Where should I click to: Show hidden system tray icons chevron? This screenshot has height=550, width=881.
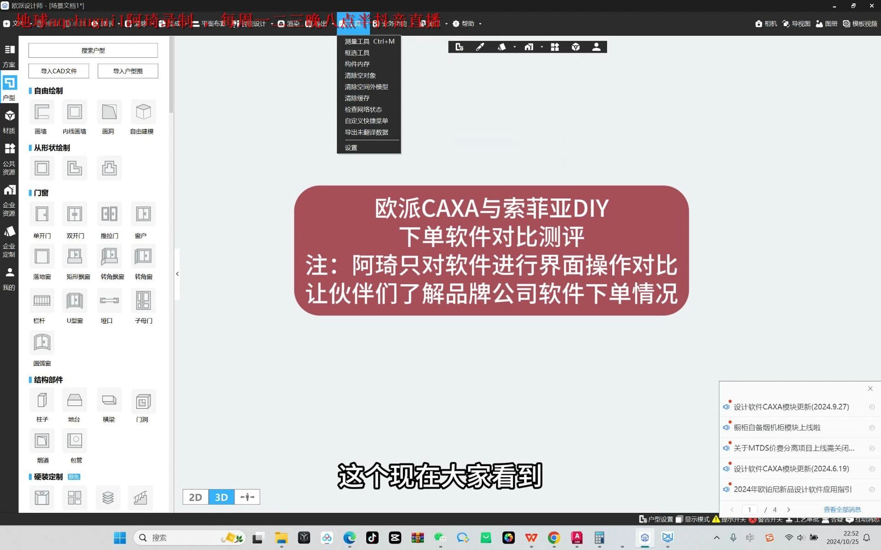click(717, 538)
